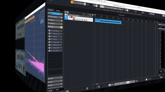Select the Erase tool
The height and width of the screenshot is (92, 165).
tap(106, 7)
